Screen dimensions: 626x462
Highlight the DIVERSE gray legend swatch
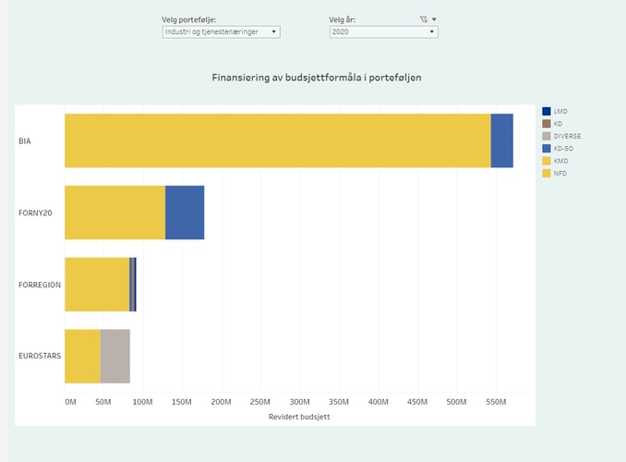[547, 136]
